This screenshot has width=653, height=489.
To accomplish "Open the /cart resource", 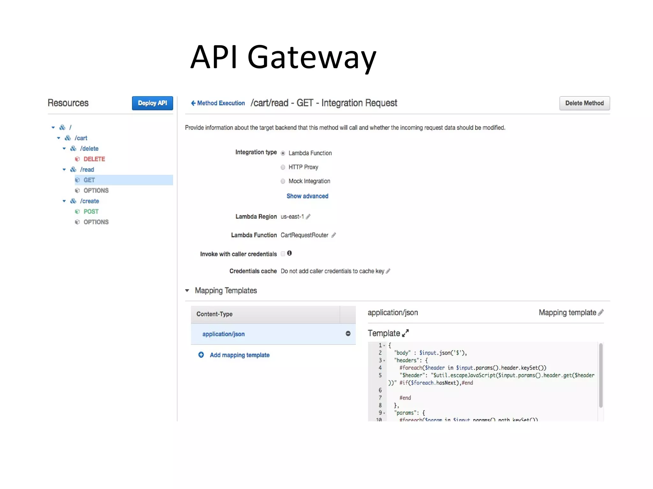I will pos(81,138).
